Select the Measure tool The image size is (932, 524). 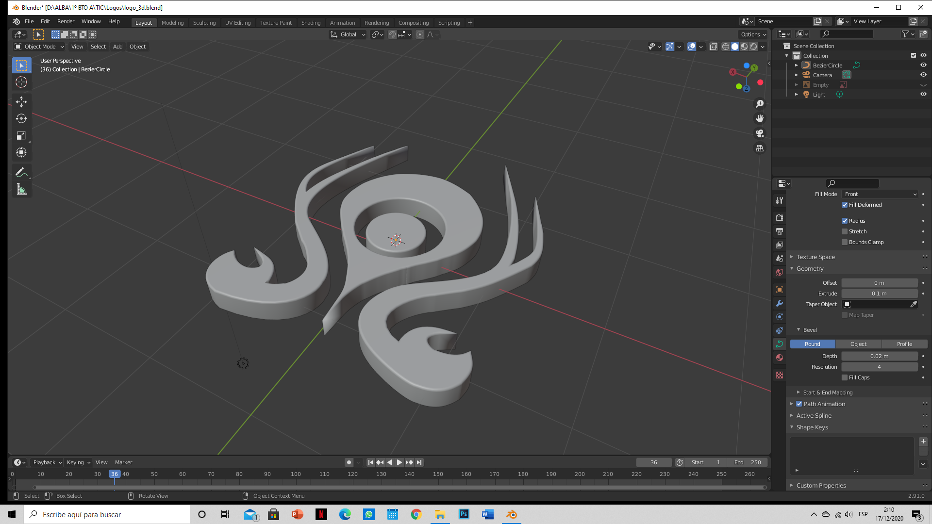click(x=21, y=189)
